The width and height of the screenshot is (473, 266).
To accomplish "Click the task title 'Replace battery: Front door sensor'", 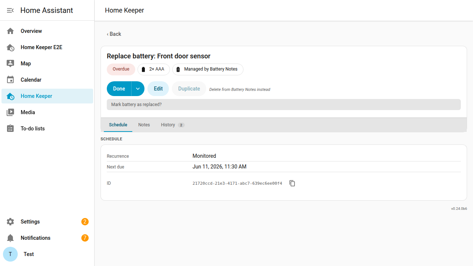I will 159,56.
